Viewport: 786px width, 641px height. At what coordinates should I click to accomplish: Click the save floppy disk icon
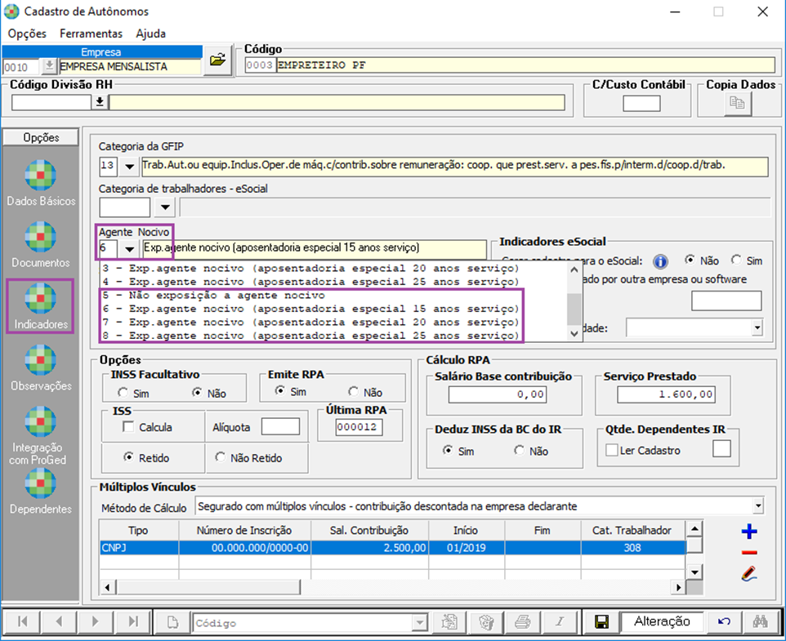tap(603, 622)
